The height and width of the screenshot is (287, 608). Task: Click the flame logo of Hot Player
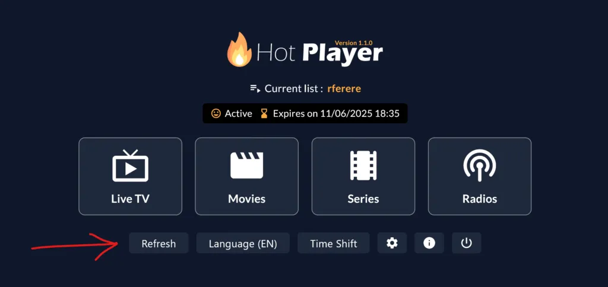(x=239, y=49)
